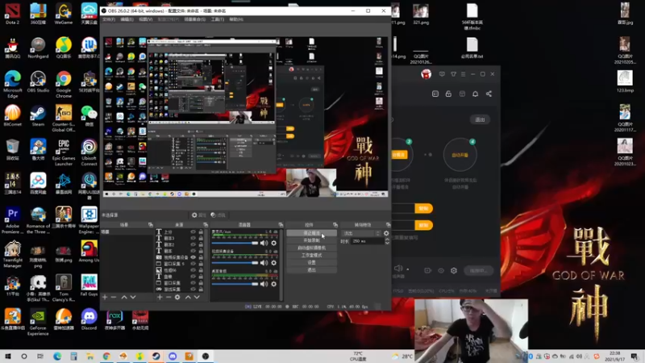Click the bell icon in streaming companion window

pos(475,94)
